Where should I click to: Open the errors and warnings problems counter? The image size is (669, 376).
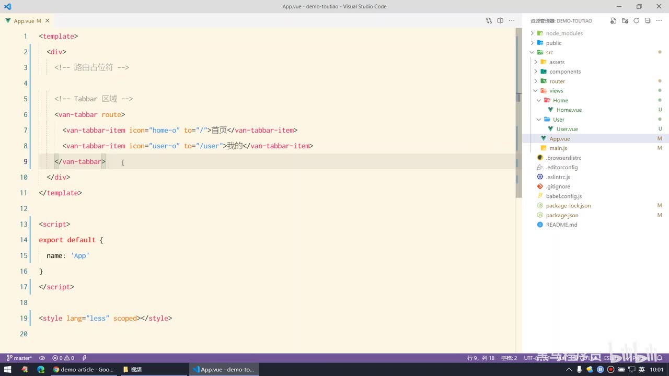point(63,358)
